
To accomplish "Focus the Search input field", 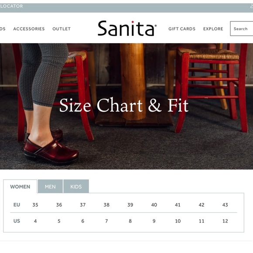I will [242, 28].
